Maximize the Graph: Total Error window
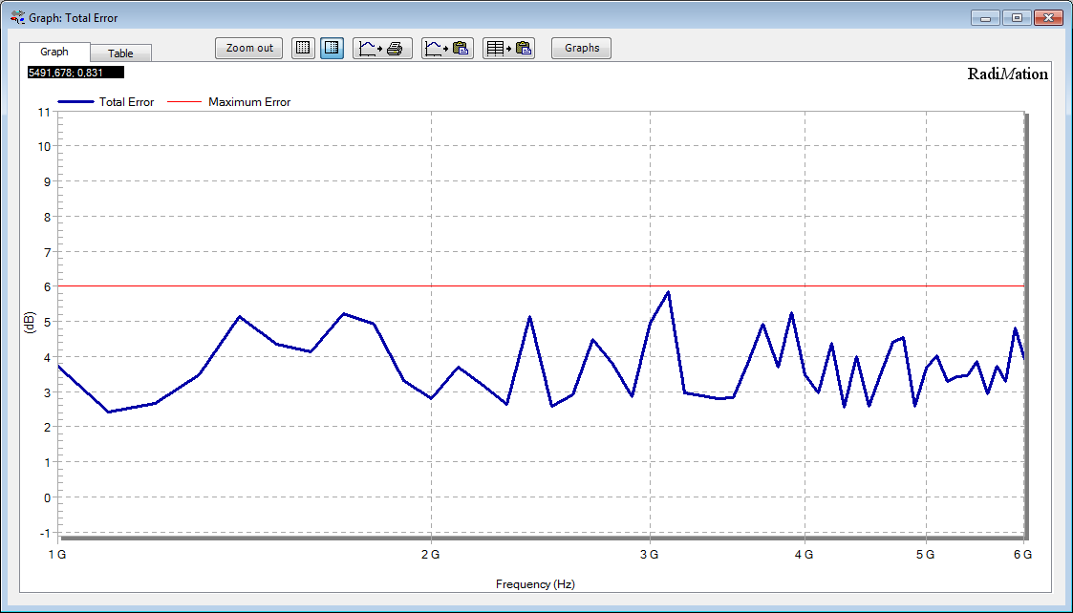1073x613 pixels. tap(1017, 18)
